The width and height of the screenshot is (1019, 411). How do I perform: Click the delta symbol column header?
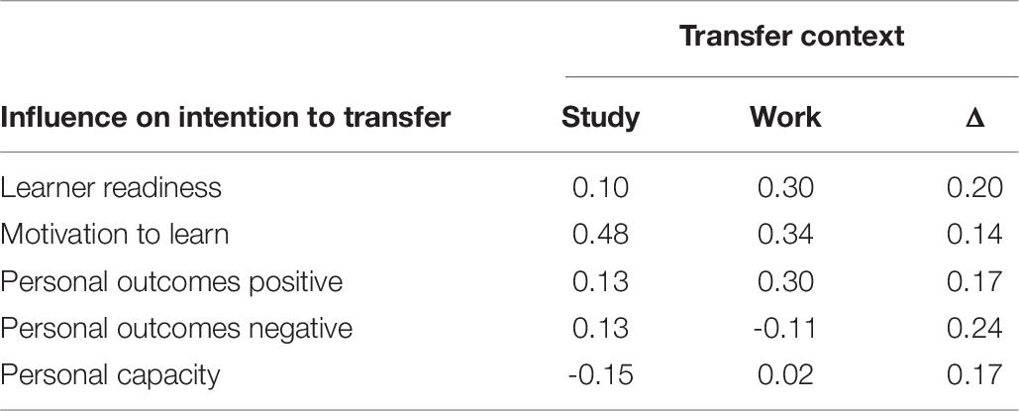(974, 119)
